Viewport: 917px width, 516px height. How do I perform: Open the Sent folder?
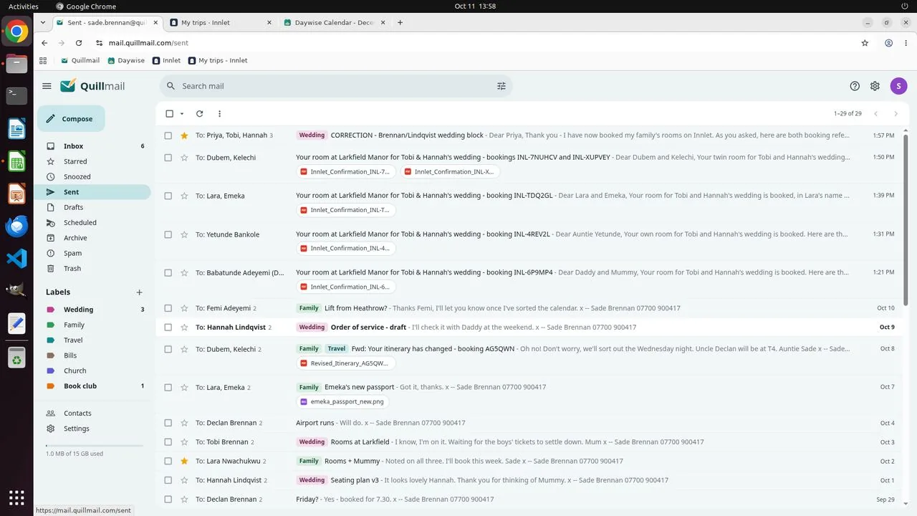pos(93,192)
